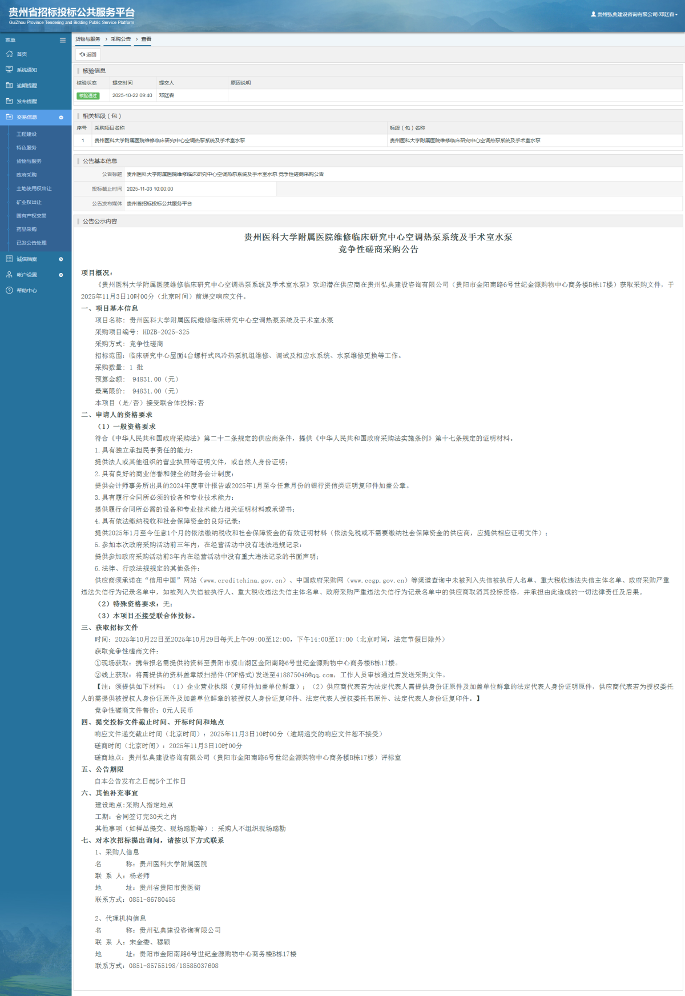Open the 首页 home icon
685x996 pixels.
click(x=9, y=54)
